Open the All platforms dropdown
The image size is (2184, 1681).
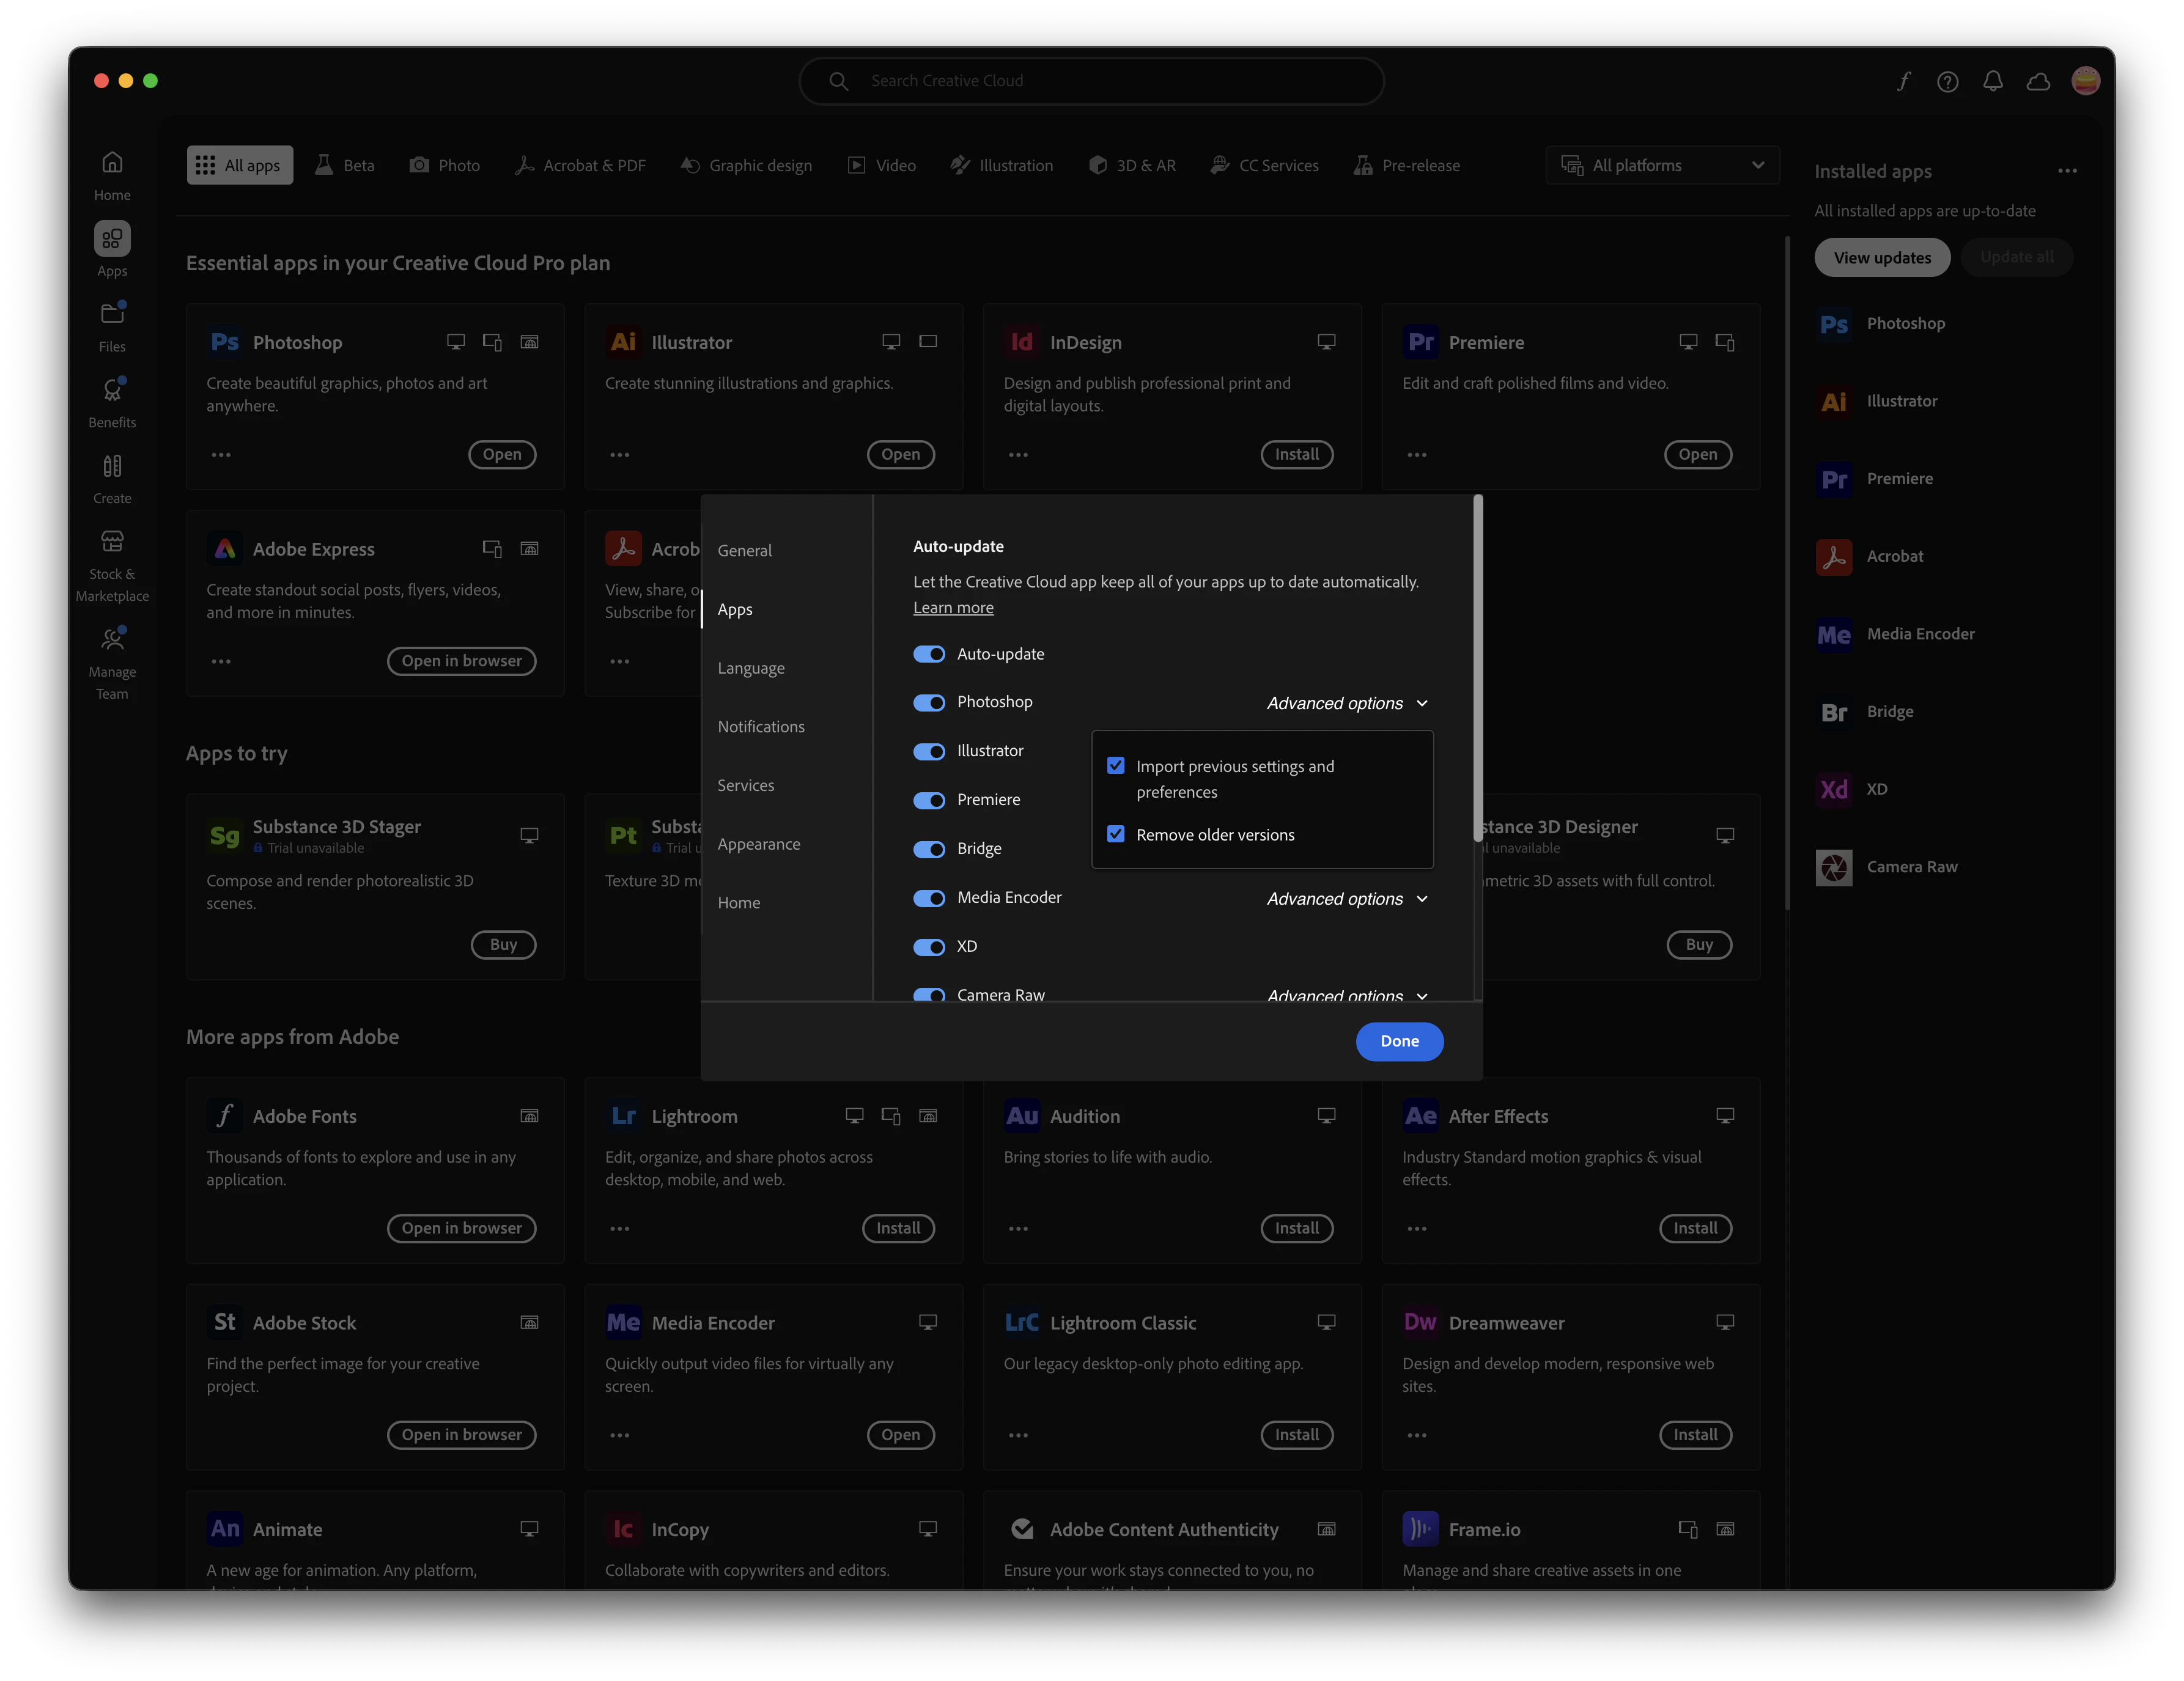pos(1662,165)
